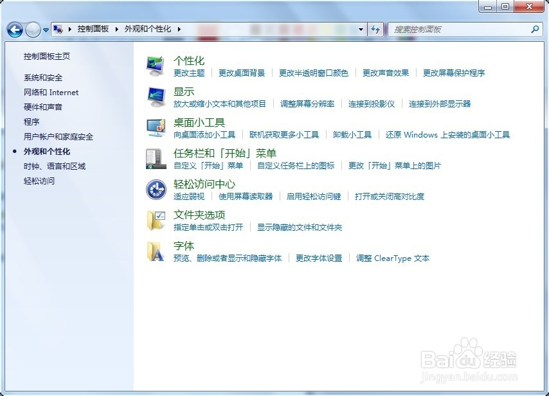
Task: Open the address bar history dropdown
Action: point(361,29)
